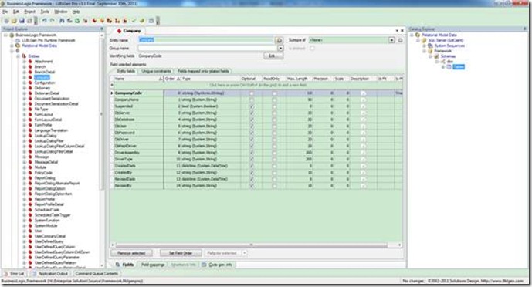Open the Window menu

click(61, 12)
